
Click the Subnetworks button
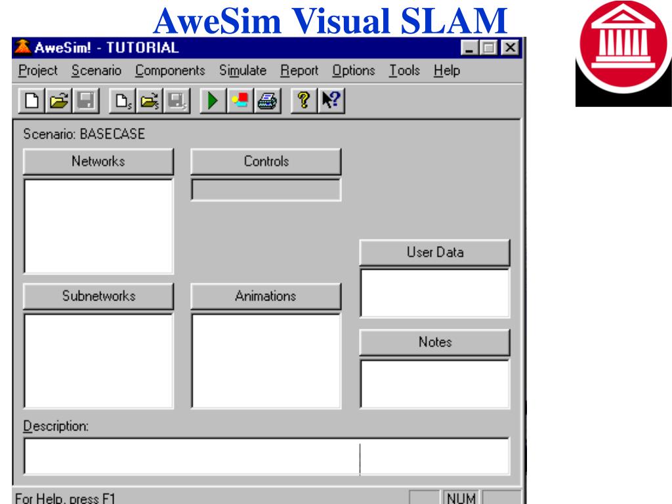click(98, 296)
